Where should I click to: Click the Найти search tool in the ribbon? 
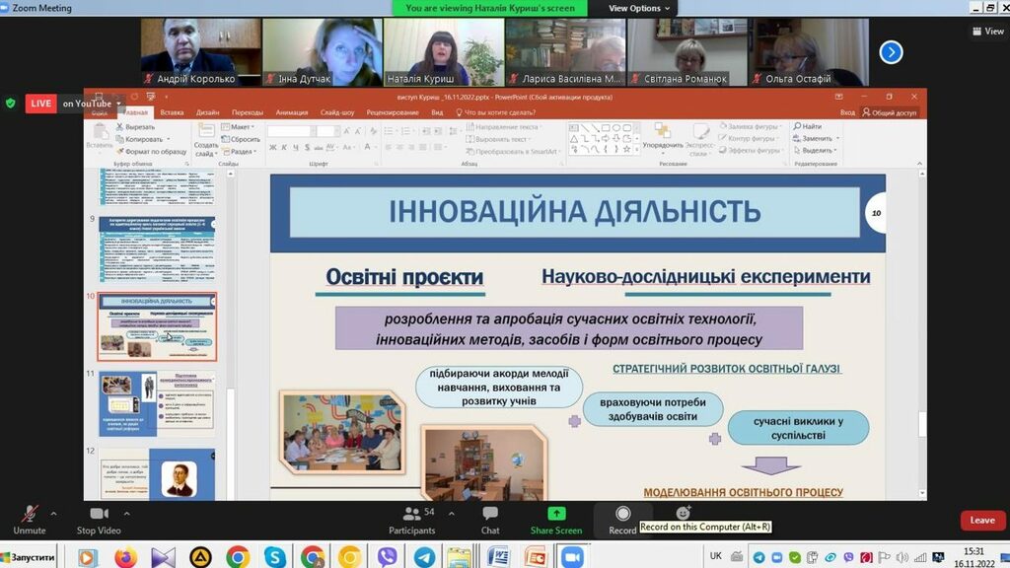click(x=811, y=127)
